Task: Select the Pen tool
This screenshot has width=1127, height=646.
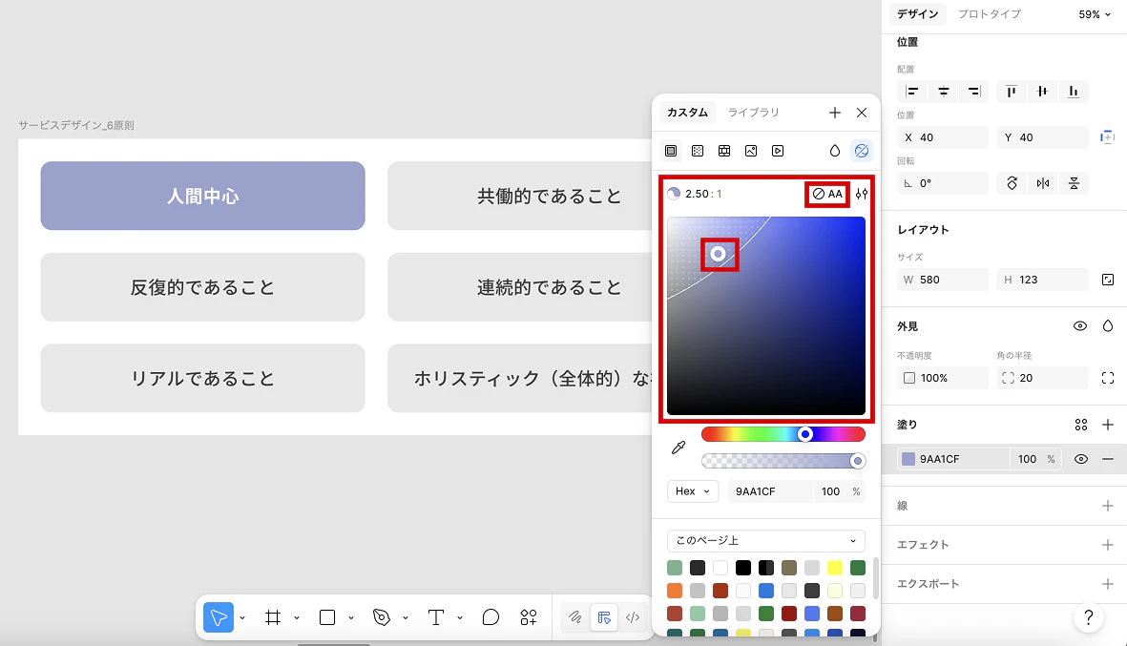Action: tap(382, 617)
